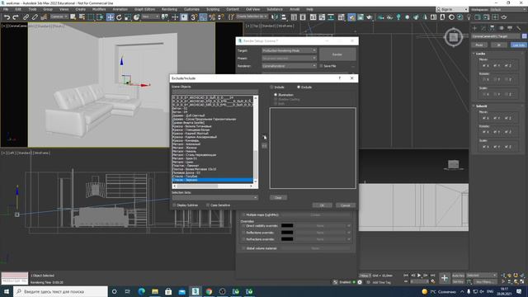The image size is (528, 297).
Task: Toggle the Global volume material checkbox
Action: tap(243, 248)
